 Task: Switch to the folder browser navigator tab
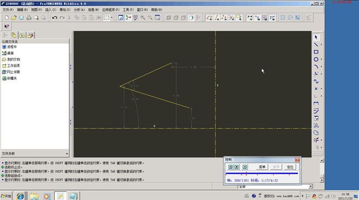coord(14,35)
